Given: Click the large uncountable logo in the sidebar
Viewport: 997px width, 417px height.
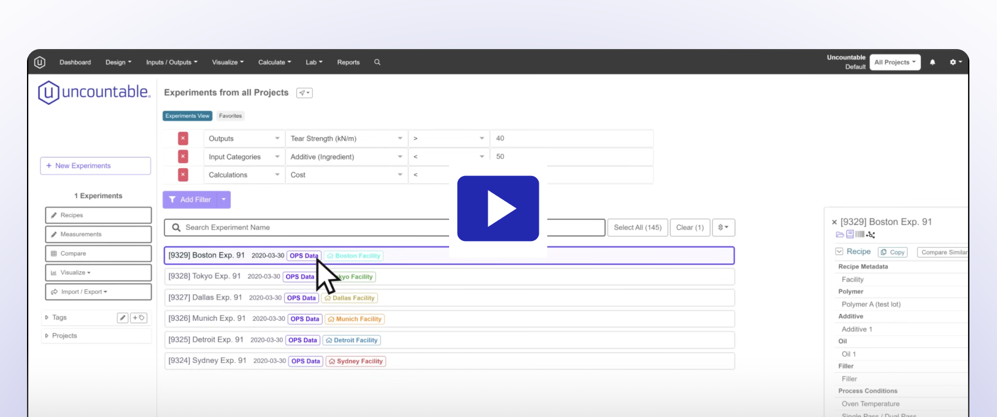Looking at the screenshot, I should click(x=94, y=93).
